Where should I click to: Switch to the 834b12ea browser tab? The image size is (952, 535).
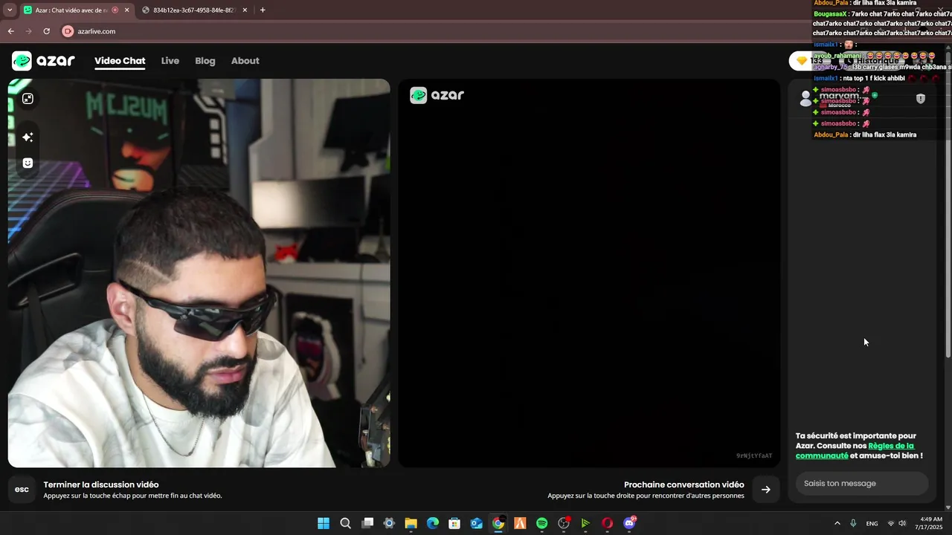pos(193,10)
